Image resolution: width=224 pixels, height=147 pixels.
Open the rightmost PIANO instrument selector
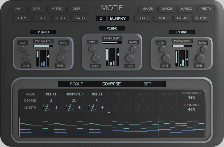click(182, 32)
